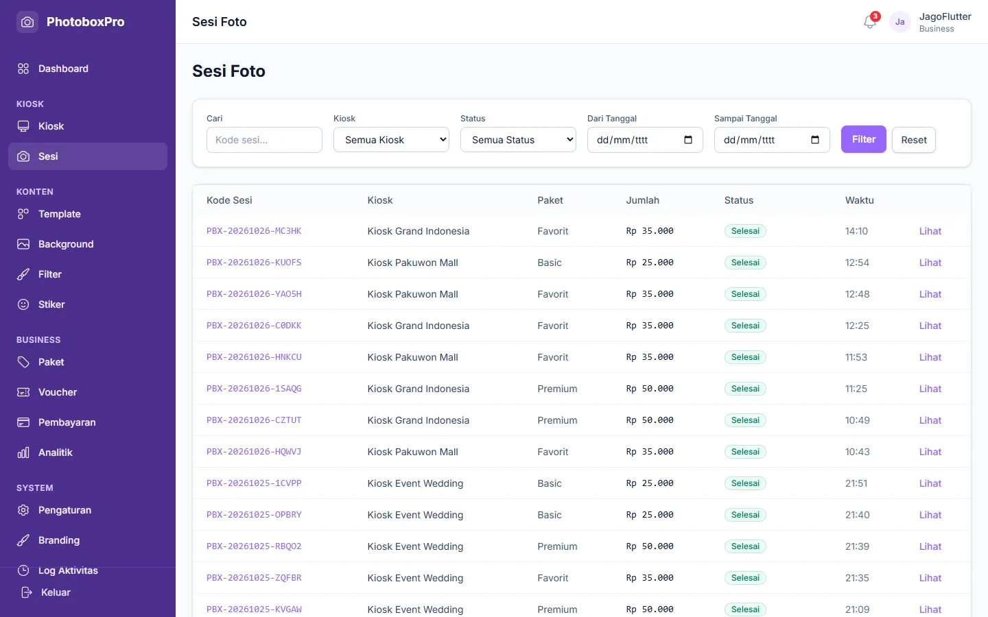Apply filters with the Filter button
988x617 pixels.
point(864,139)
